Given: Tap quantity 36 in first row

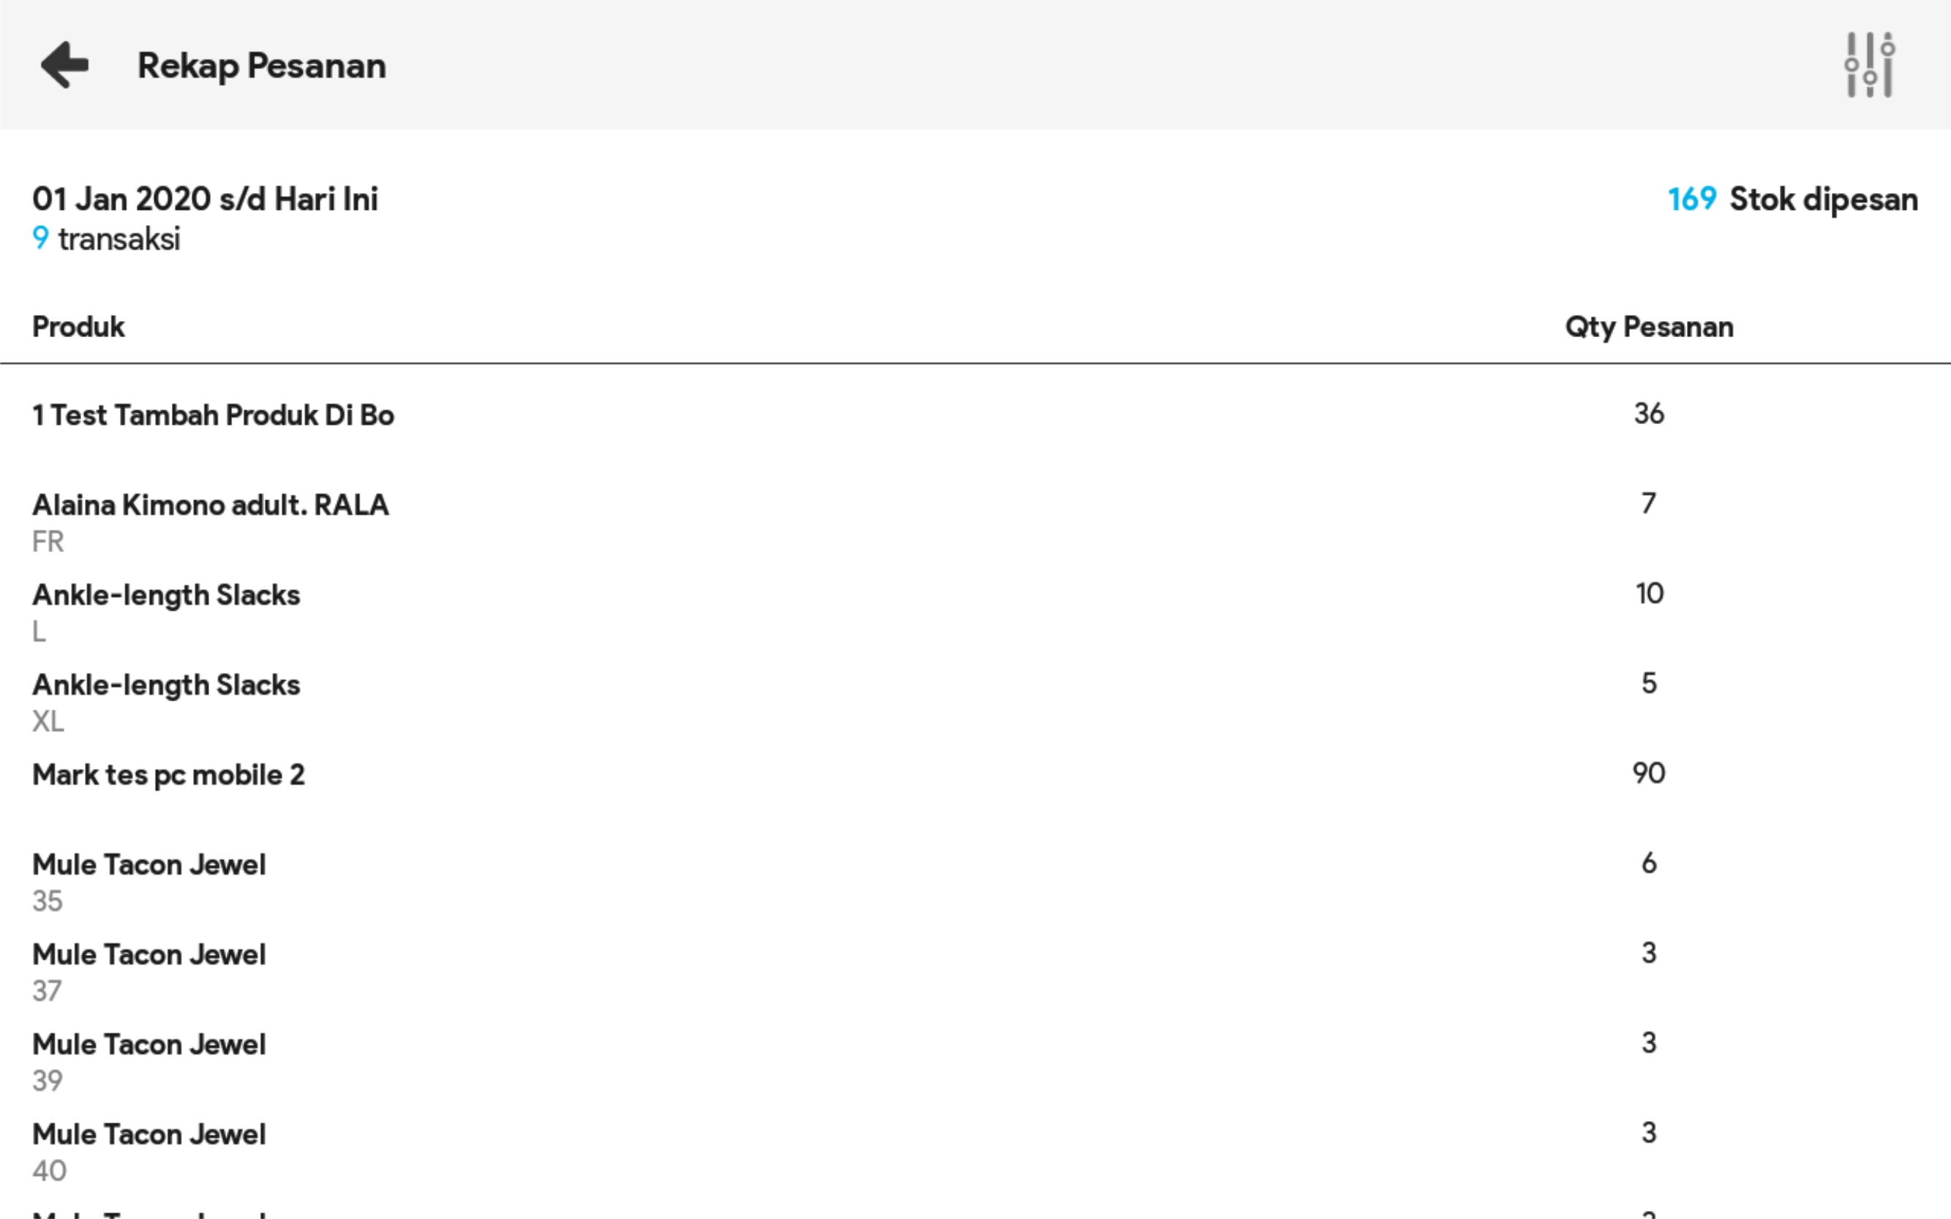Looking at the screenshot, I should click(x=1649, y=414).
